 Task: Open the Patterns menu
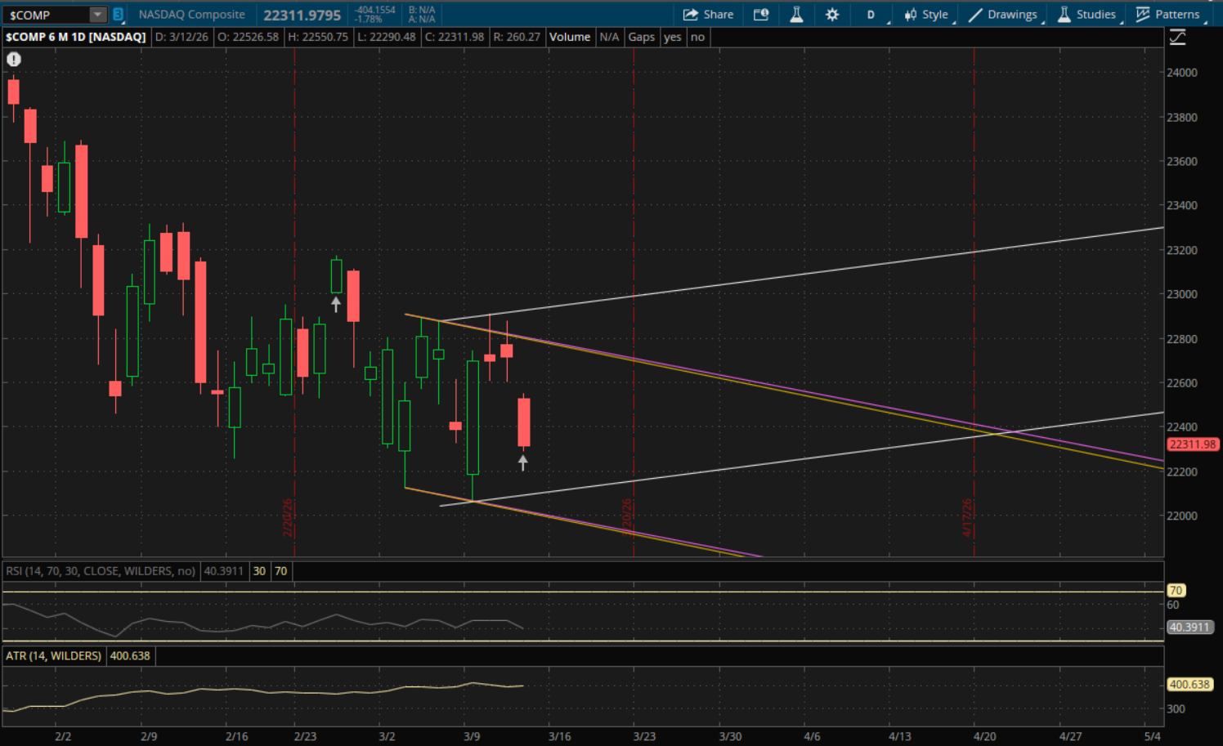tap(1168, 15)
